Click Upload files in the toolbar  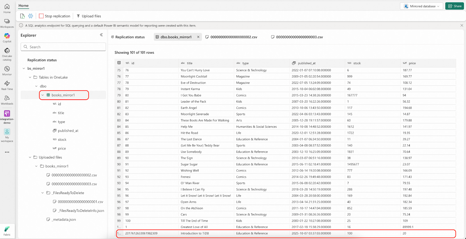click(x=89, y=16)
